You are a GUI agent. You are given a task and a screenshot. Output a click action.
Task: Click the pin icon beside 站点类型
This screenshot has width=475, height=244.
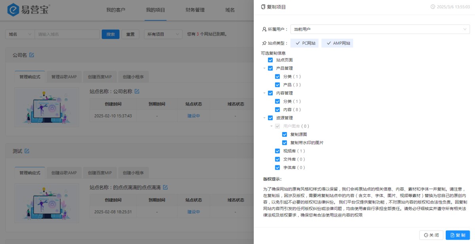click(x=264, y=44)
